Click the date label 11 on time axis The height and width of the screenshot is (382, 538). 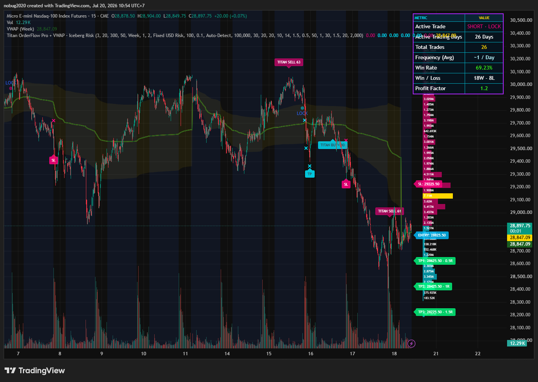185,354
